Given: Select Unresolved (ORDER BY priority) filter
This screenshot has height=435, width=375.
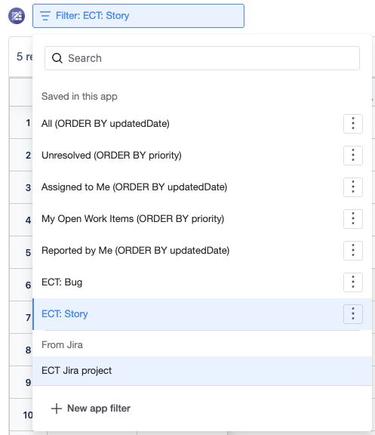Looking at the screenshot, I should pos(112,156).
